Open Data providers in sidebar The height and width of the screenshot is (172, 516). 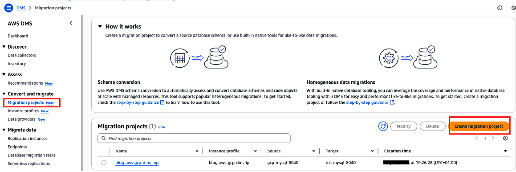point(22,119)
